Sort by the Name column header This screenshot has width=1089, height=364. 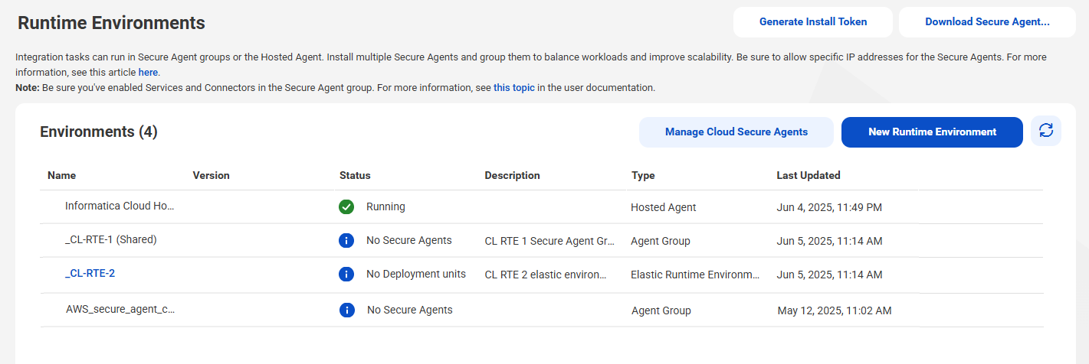tap(62, 176)
